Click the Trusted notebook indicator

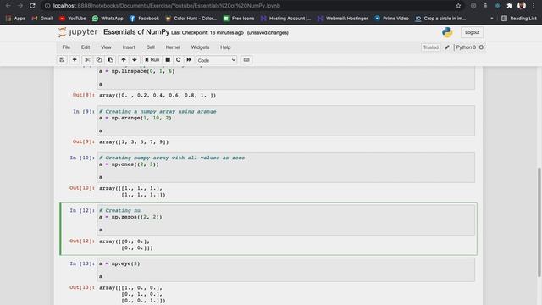(431, 47)
